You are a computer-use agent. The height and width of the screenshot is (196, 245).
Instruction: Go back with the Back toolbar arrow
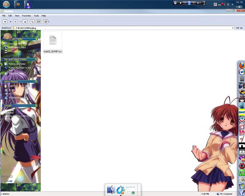5,22
